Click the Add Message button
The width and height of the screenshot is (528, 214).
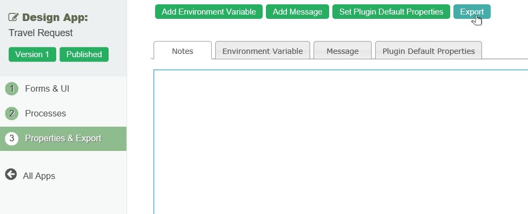(297, 12)
